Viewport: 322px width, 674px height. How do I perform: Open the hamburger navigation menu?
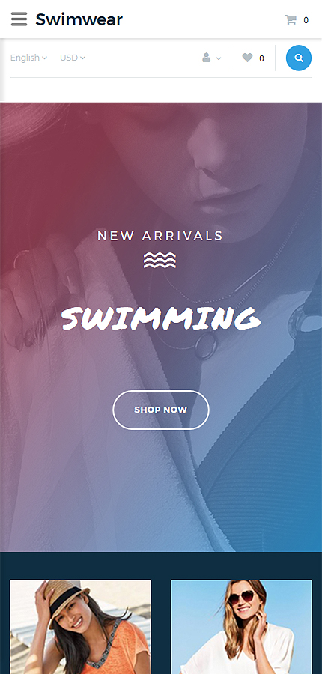(19, 19)
